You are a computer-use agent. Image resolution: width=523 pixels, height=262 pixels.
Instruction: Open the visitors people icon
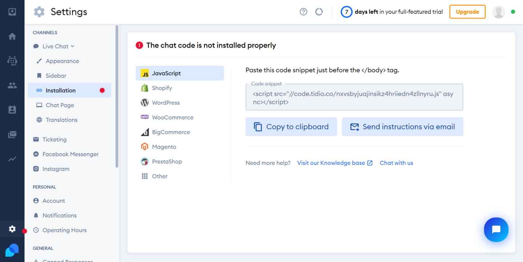[12, 86]
